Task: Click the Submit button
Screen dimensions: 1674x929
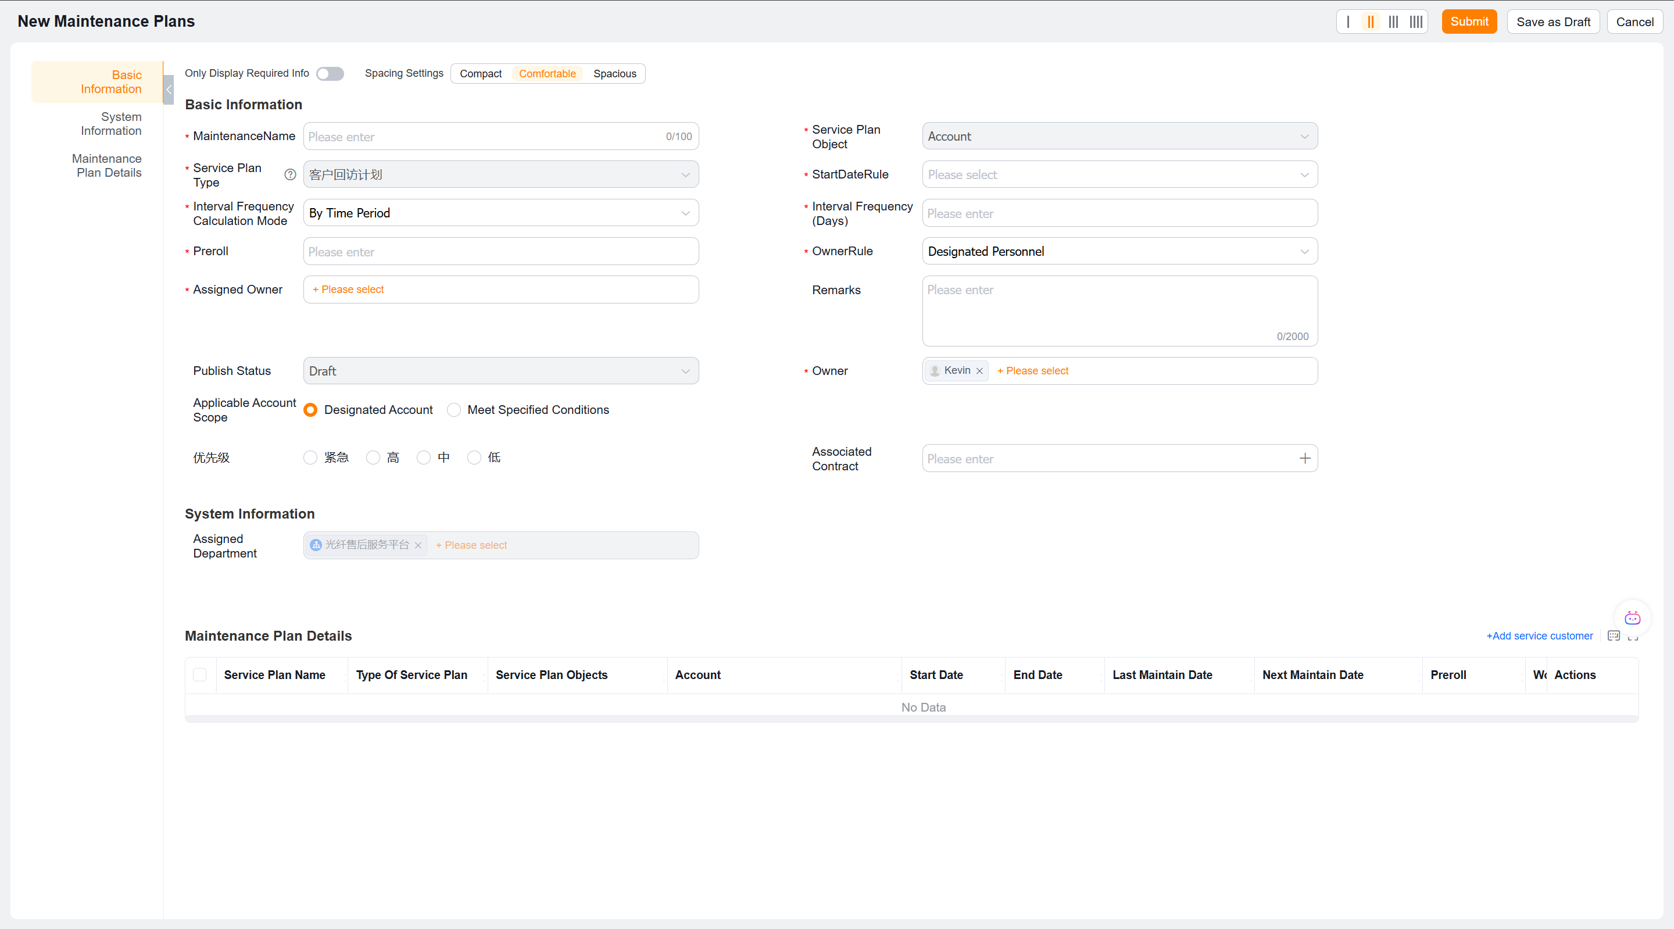Action: point(1469,22)
